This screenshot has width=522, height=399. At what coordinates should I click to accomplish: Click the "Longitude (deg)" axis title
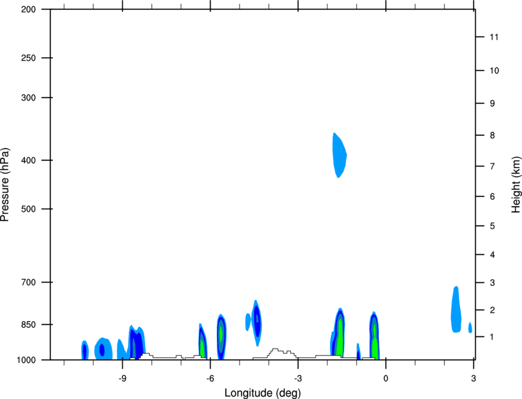[x=263, y=393]
